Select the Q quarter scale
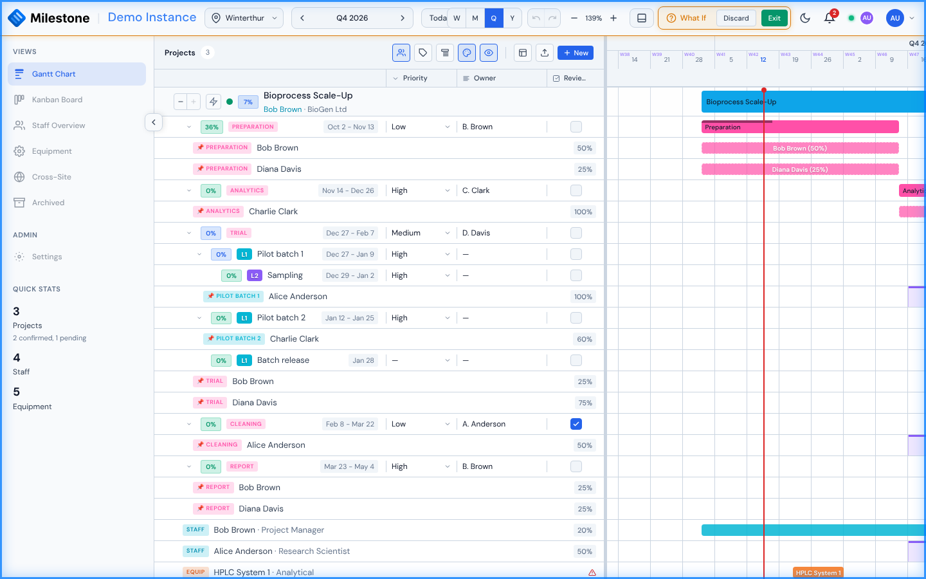926x579 pixels. coord(494,18)
